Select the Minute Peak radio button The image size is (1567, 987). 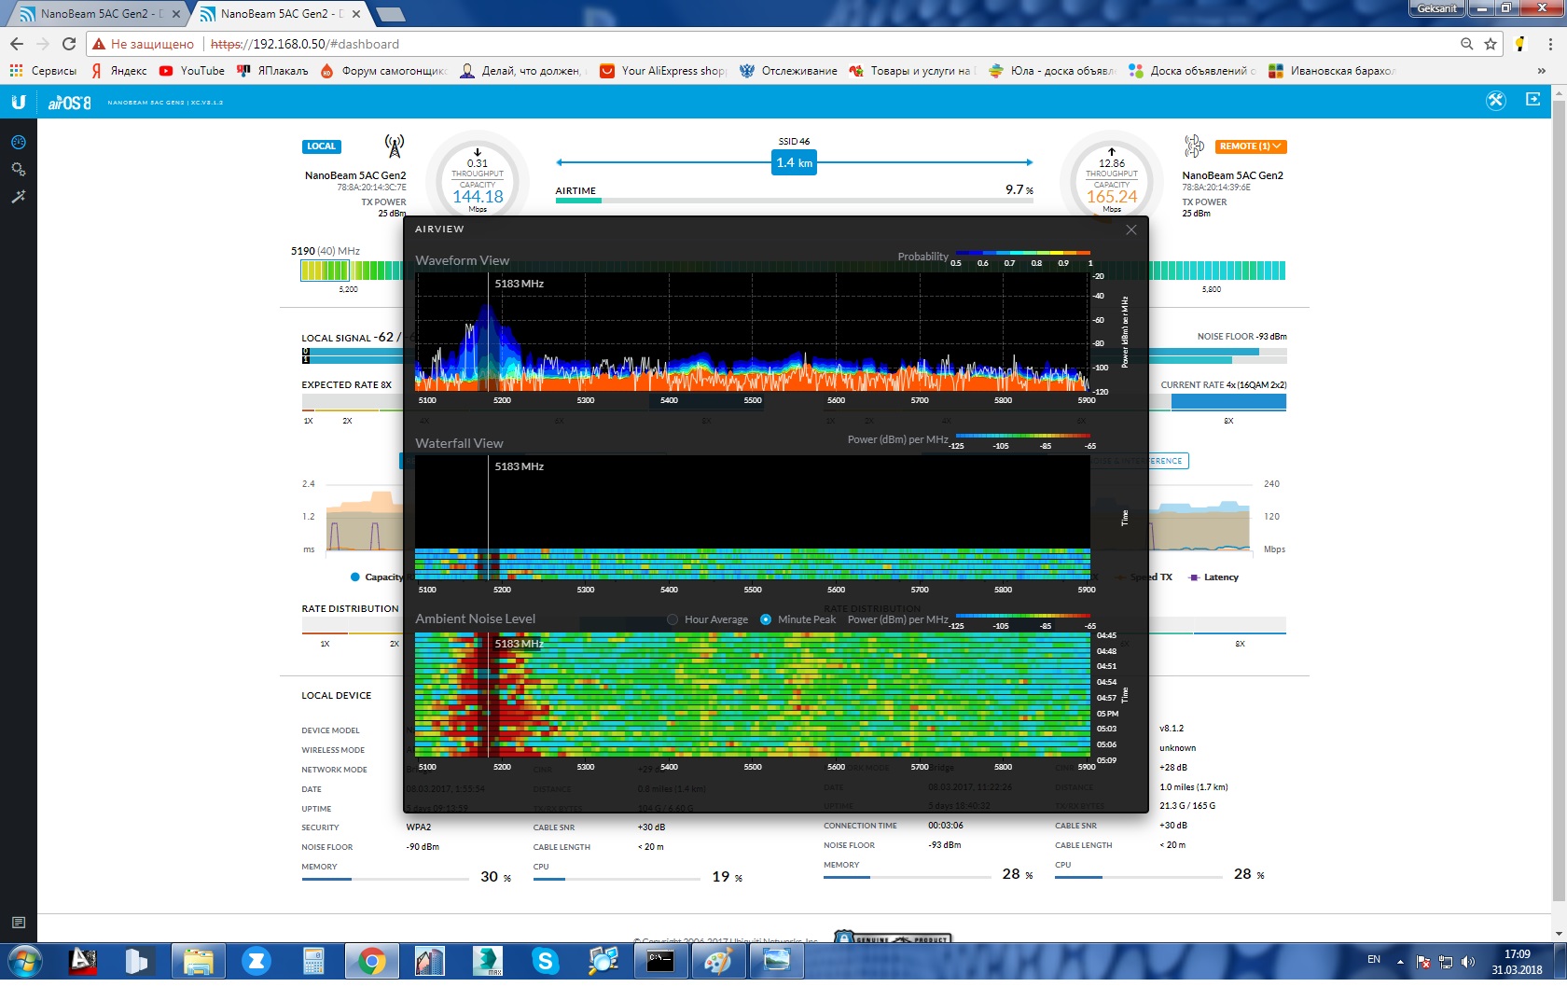(x=766, y=619)
